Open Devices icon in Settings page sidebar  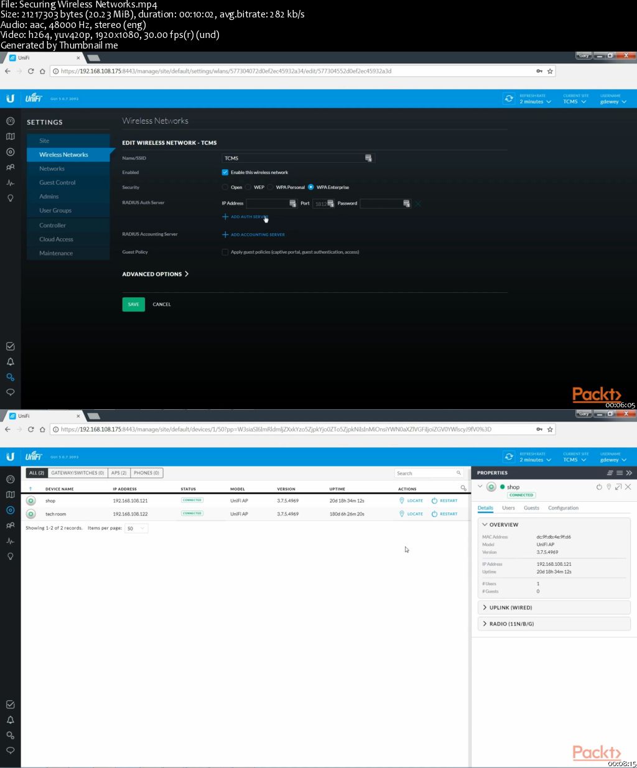[x=10, y=152]
